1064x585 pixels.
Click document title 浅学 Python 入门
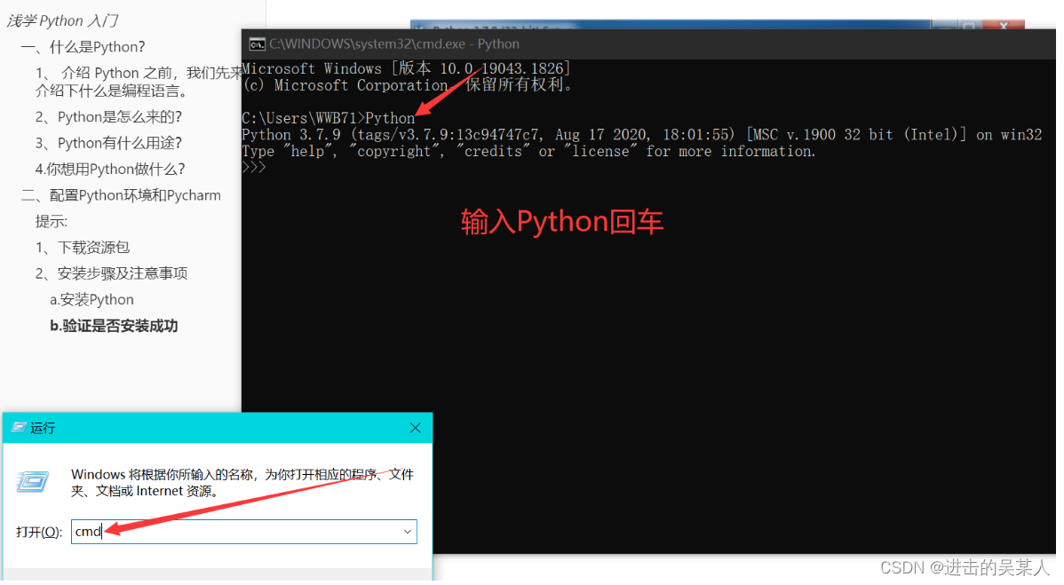click(63, 21)
